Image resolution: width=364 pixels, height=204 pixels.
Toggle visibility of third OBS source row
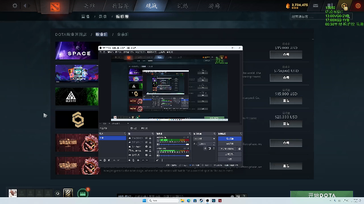click(x=146, y=146)
